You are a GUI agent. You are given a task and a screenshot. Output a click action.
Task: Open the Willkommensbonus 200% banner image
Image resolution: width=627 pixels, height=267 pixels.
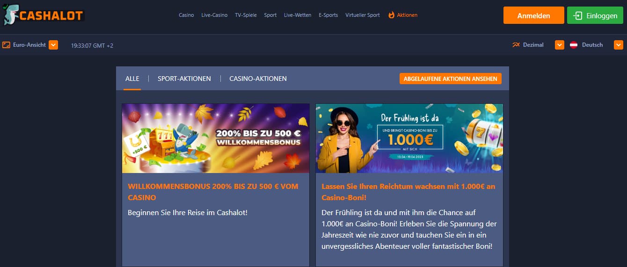(216, 138)
